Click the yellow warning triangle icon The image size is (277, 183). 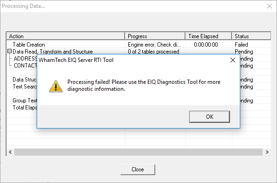click(56, 86)
